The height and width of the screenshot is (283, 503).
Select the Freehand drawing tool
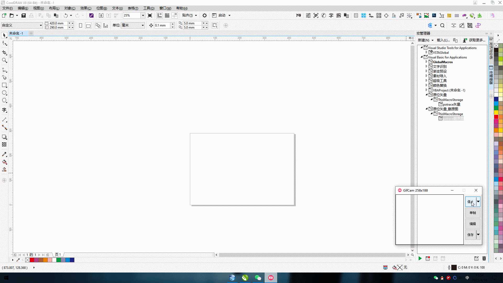coord(4,70)
